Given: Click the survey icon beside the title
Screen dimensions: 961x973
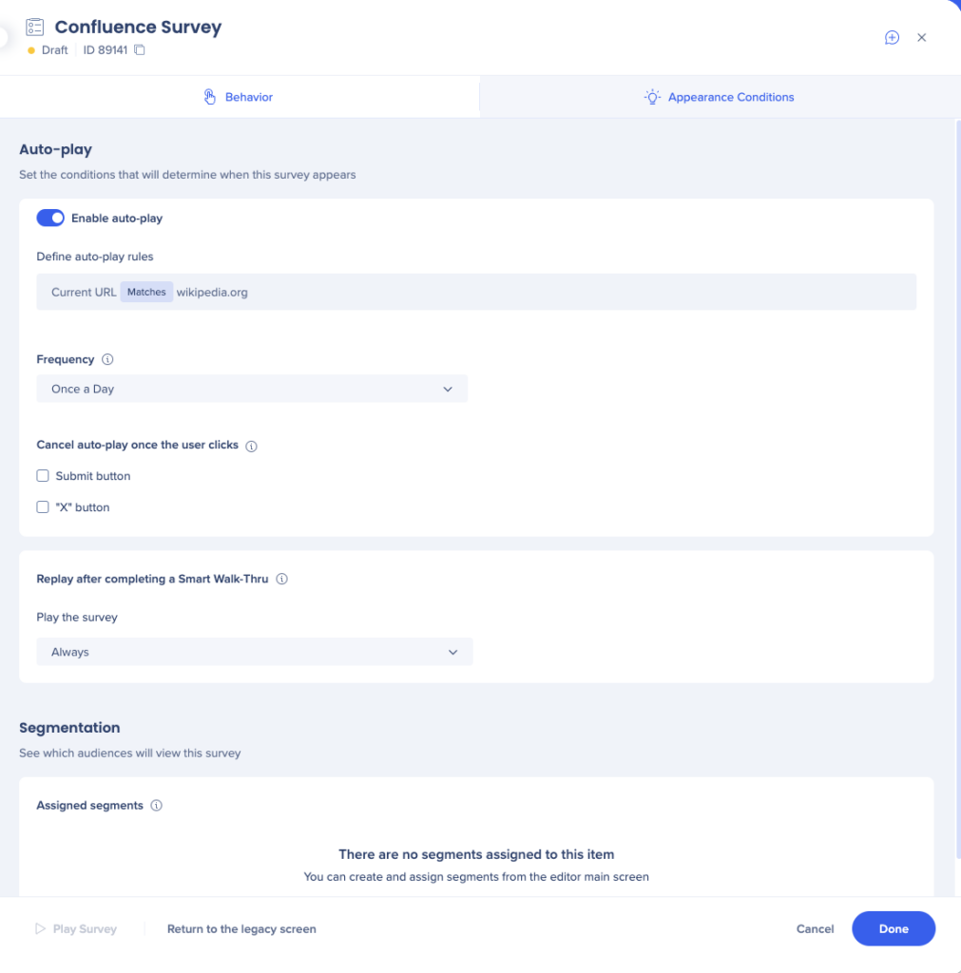Looking at the screenshot, I should pyautogui.click(x=36, y=27).
